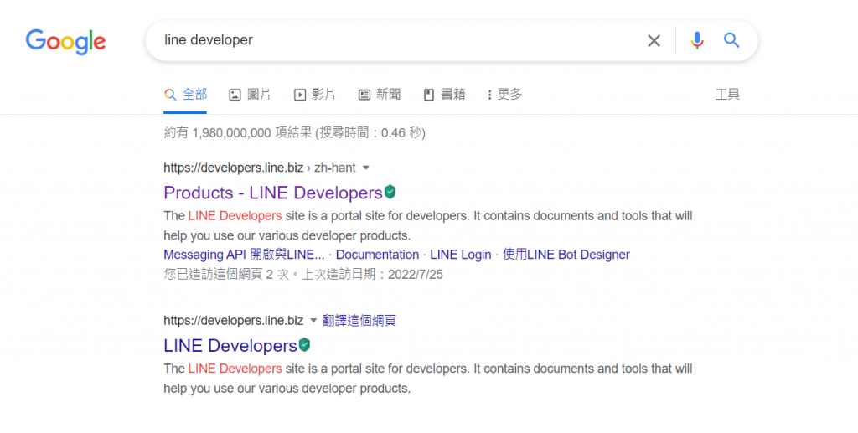Switch to the 圖片 tab

(250, 95)
